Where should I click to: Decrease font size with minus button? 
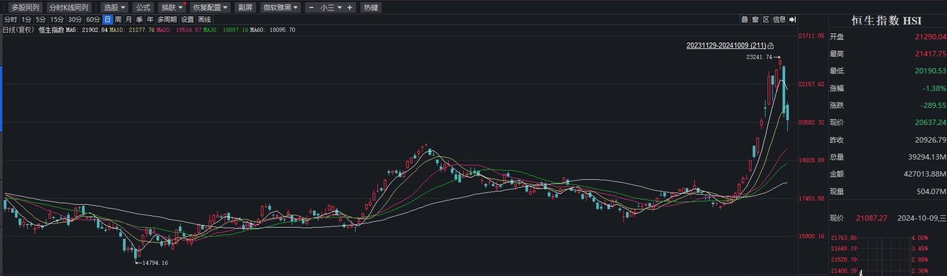click(x=311, y=7)
